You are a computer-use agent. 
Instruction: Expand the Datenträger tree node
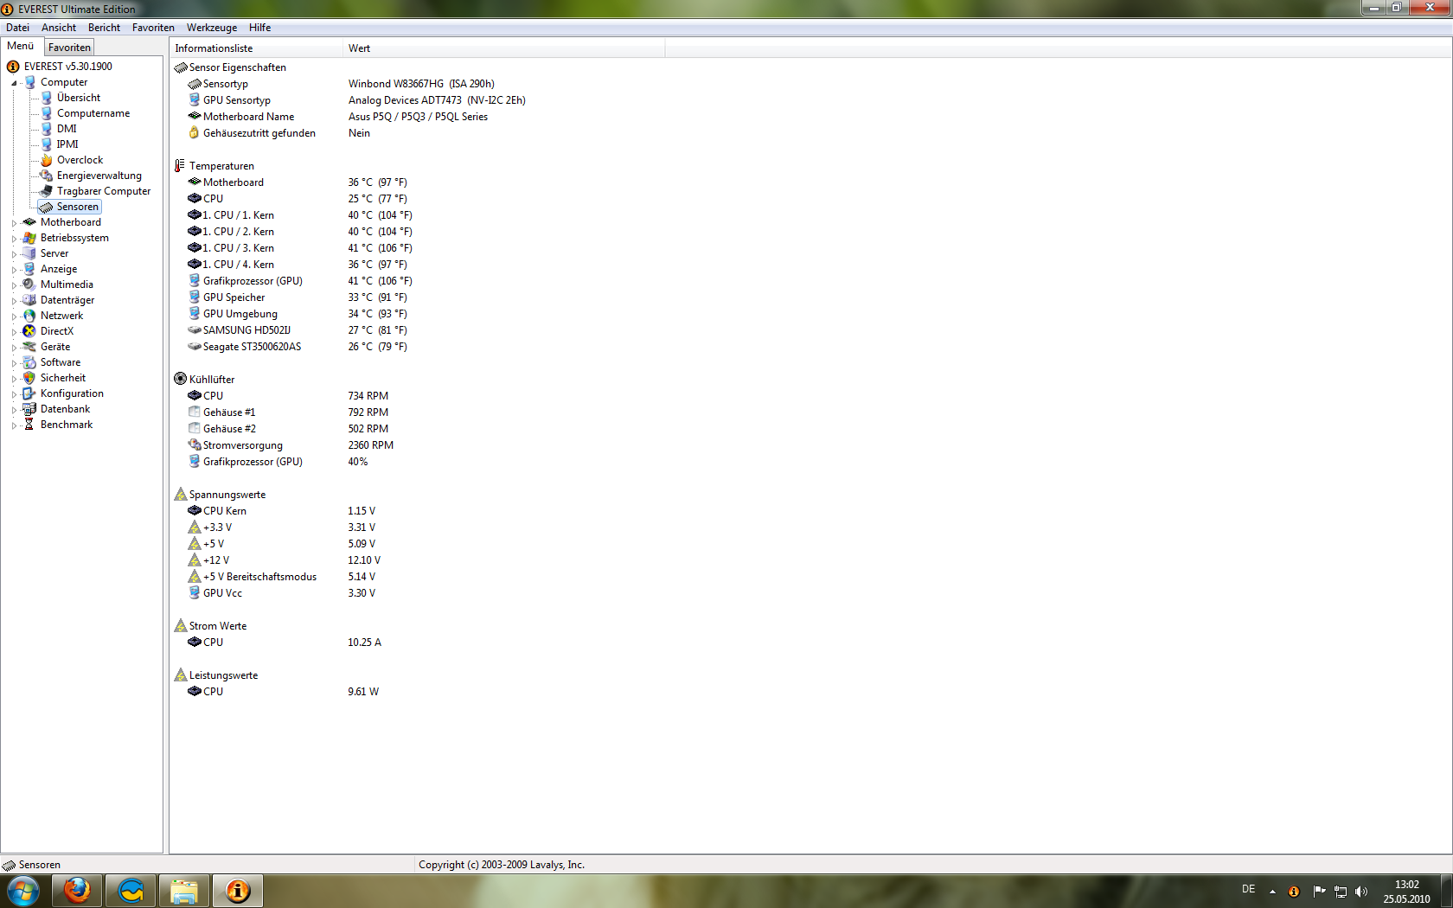pos(14,301)
